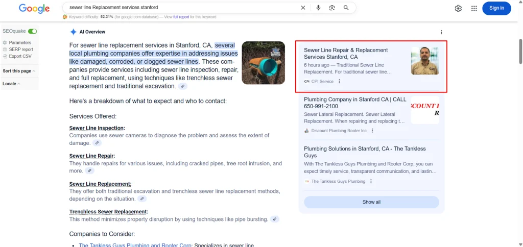Clear the search box text
Viewport: 523px width, 247px height.
click(x=303, y=8)
